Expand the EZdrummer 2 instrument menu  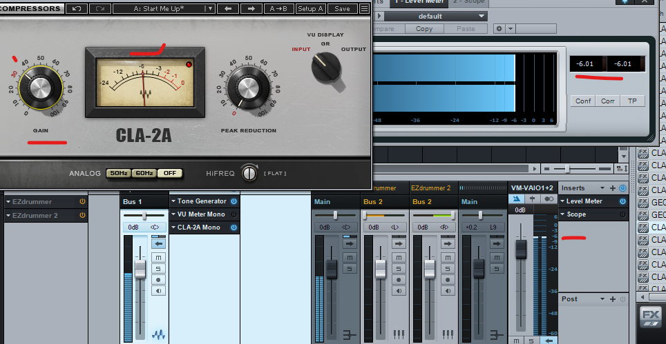click(x=8, y=216)
